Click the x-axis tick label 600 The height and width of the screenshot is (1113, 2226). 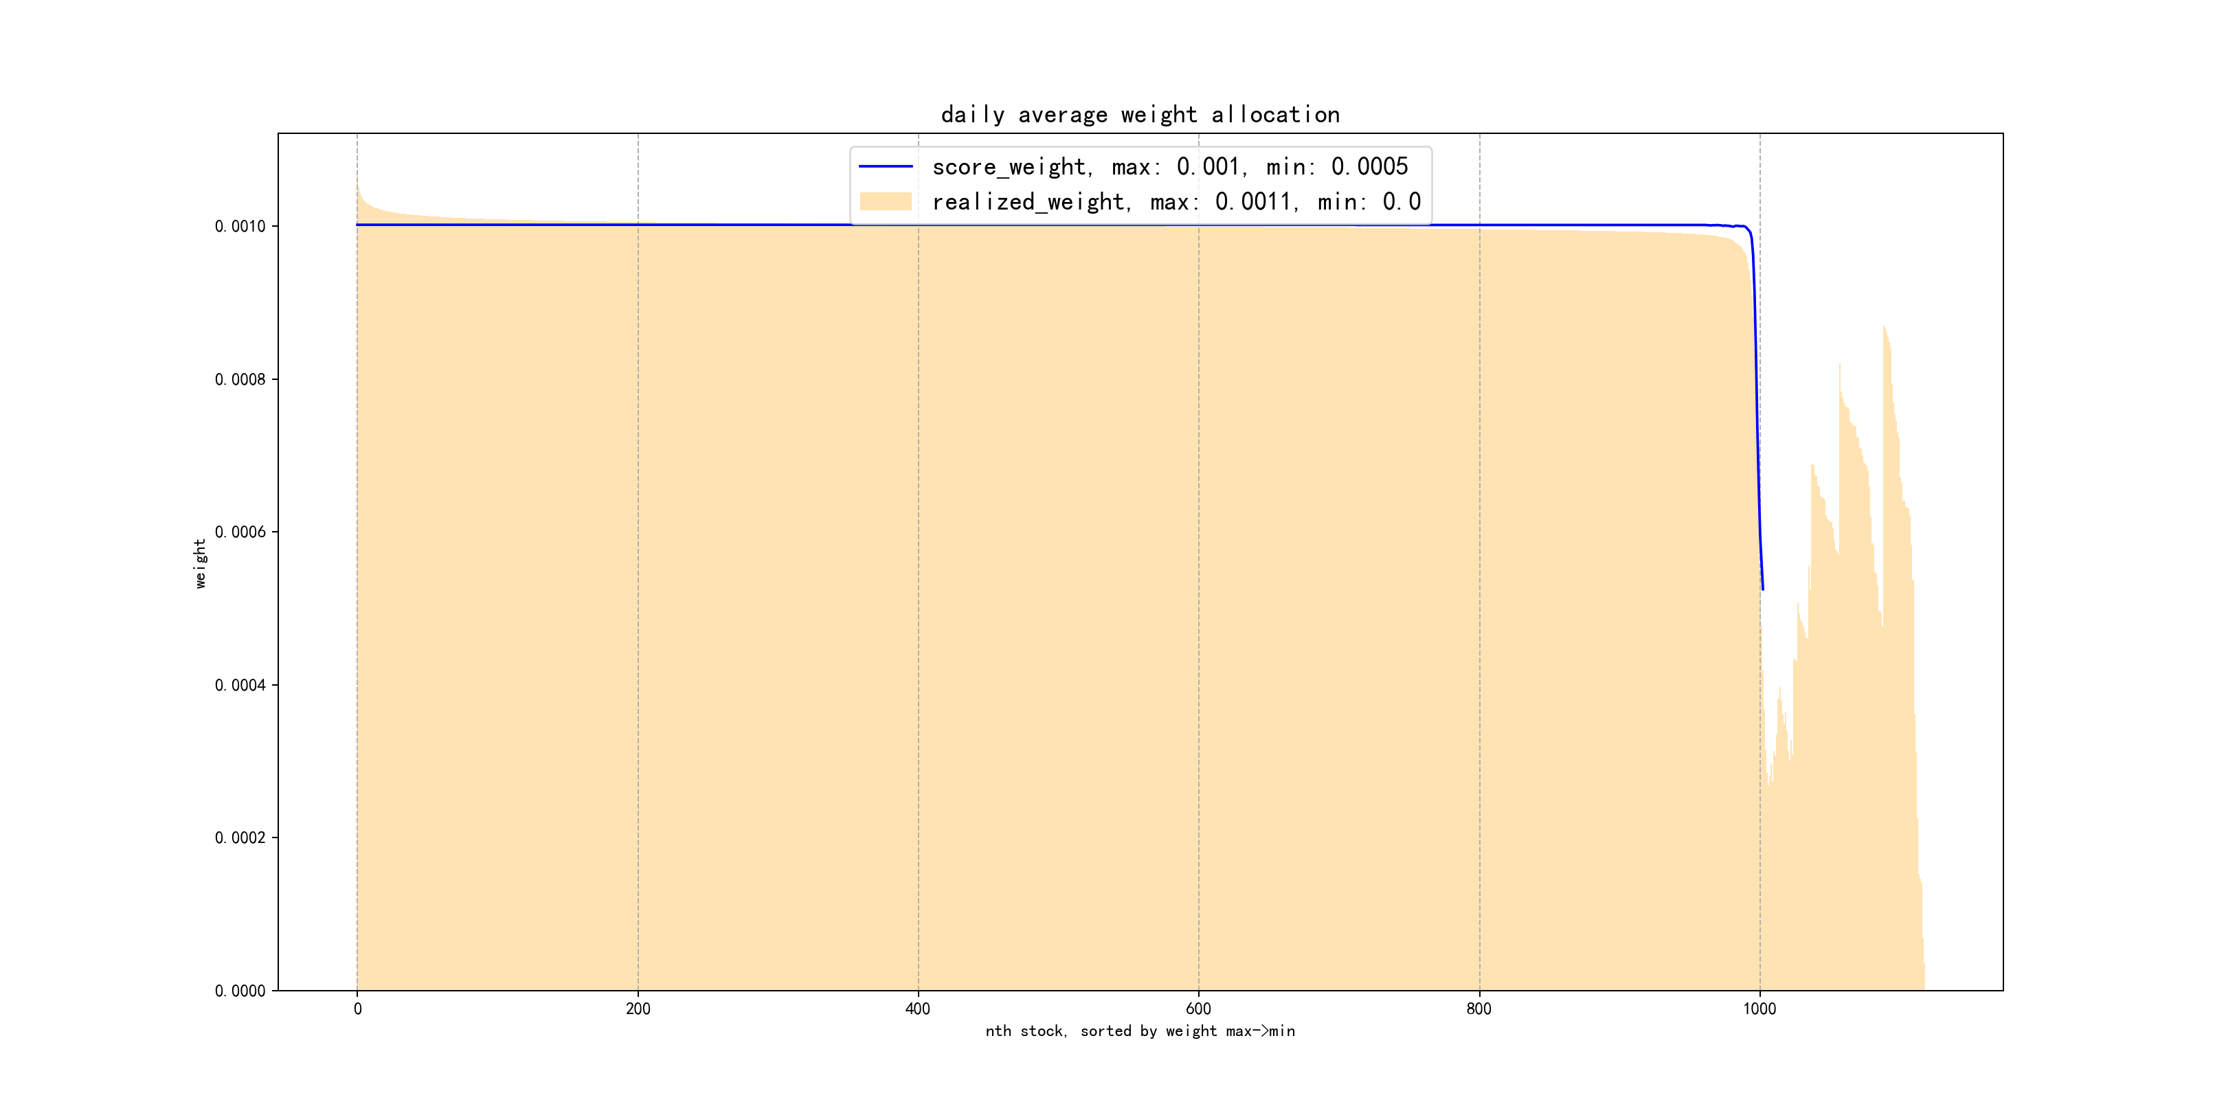point(1199,1009)
